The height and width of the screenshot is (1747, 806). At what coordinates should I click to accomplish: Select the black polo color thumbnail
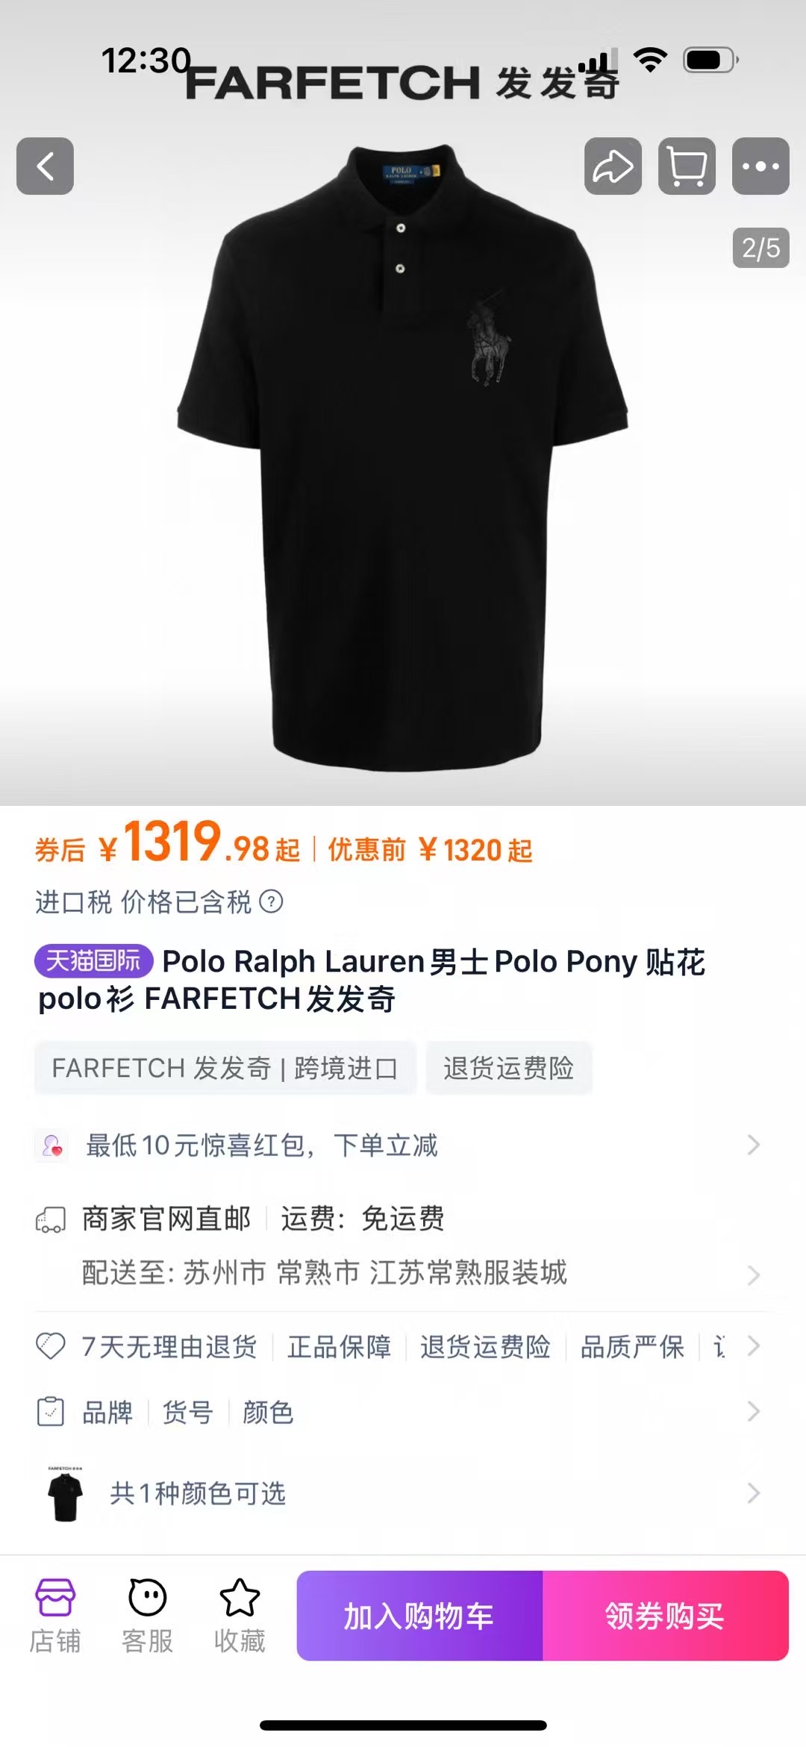tap(65, 1493)
